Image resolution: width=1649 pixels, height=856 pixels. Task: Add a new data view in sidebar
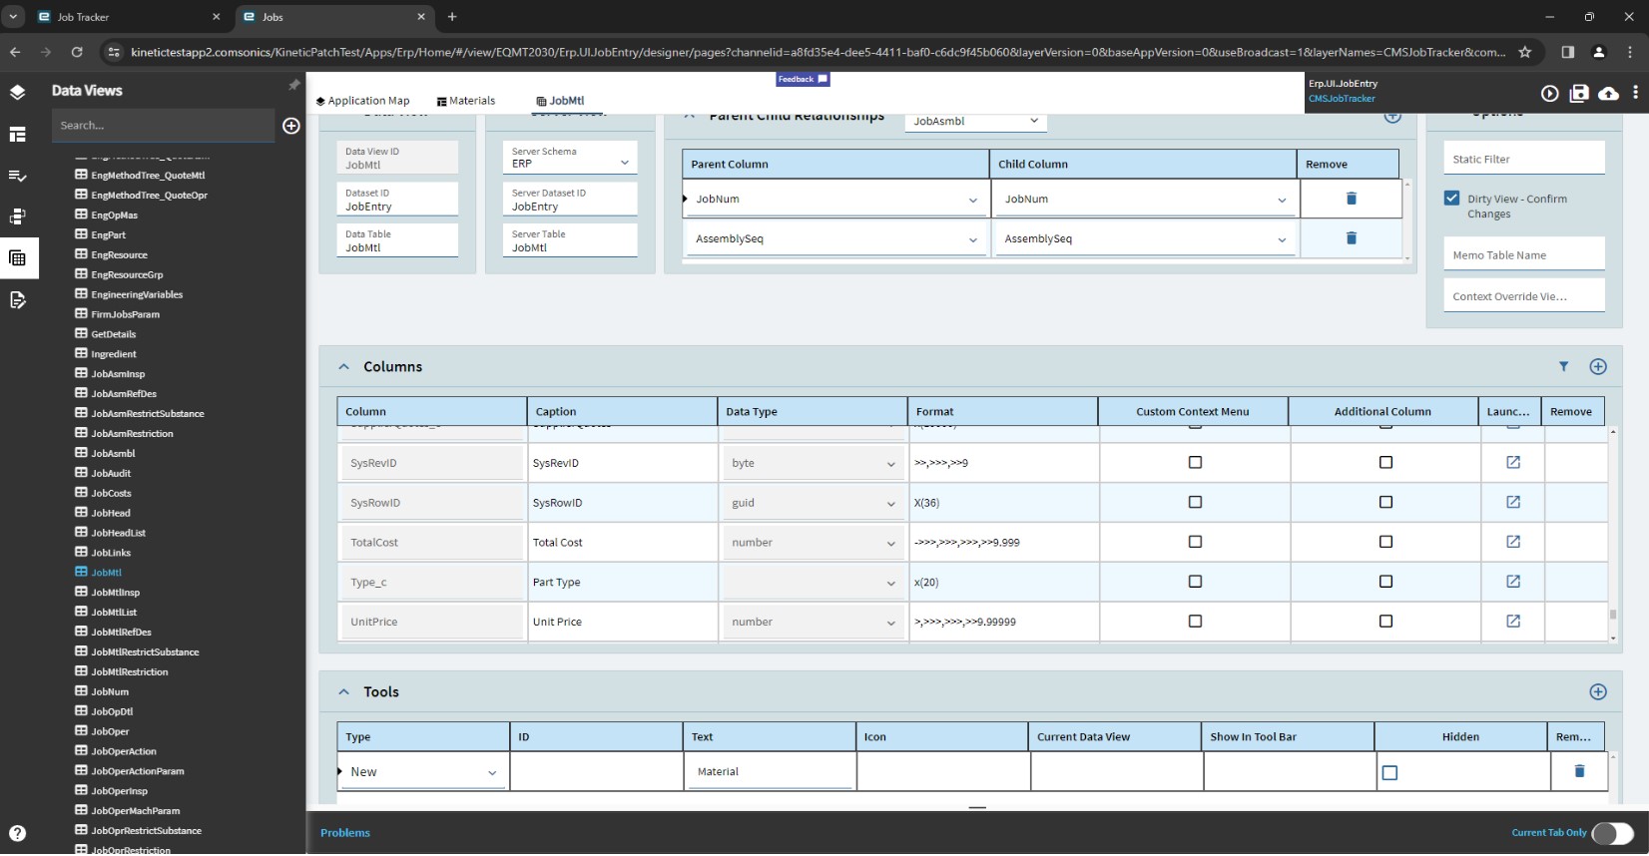pos(291,126)
